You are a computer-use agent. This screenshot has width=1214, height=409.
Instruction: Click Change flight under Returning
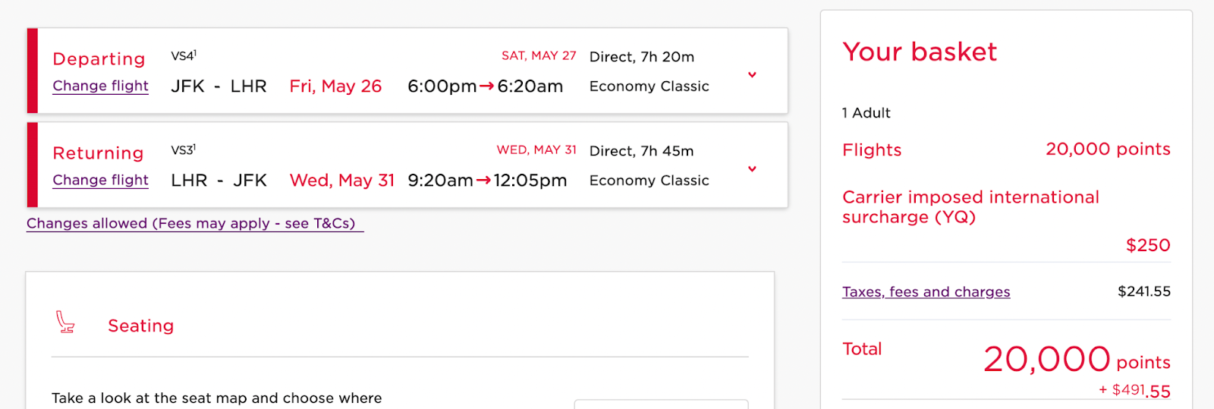(101, 180)
